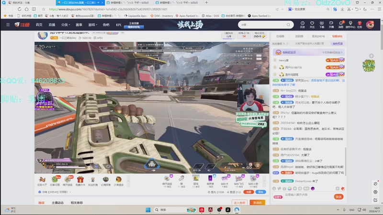Click the search magnifier in Douyu header
The width and height of the screenshot is (383, 215).
tap(288, 25)
